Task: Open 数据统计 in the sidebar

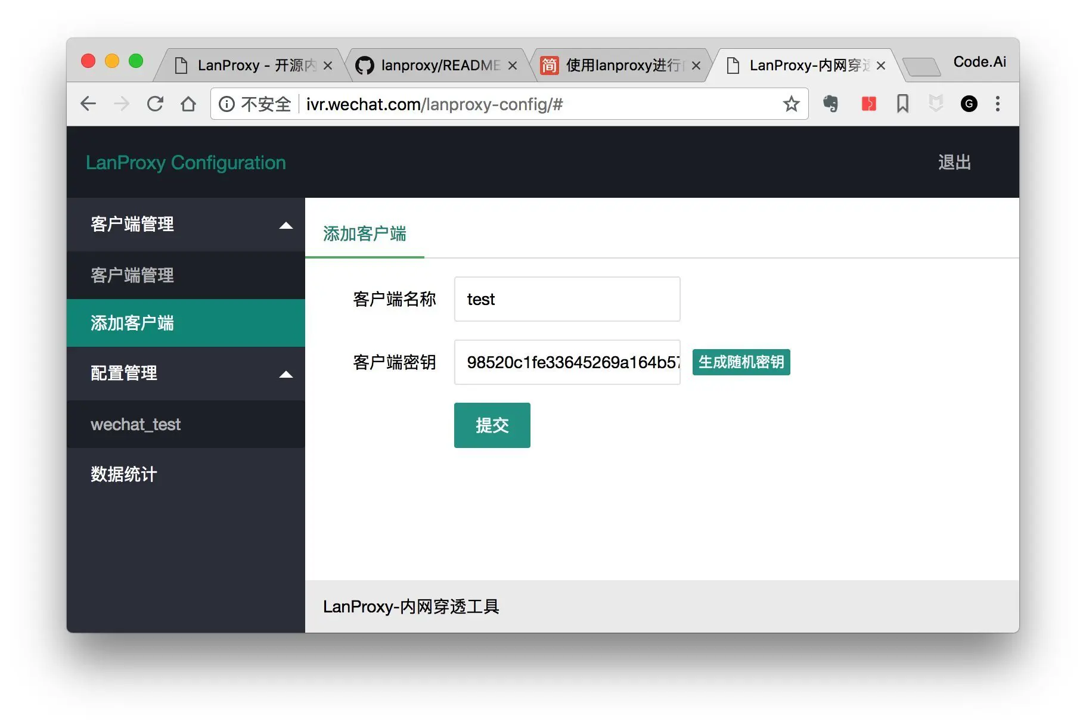Action: pos(124,474)
